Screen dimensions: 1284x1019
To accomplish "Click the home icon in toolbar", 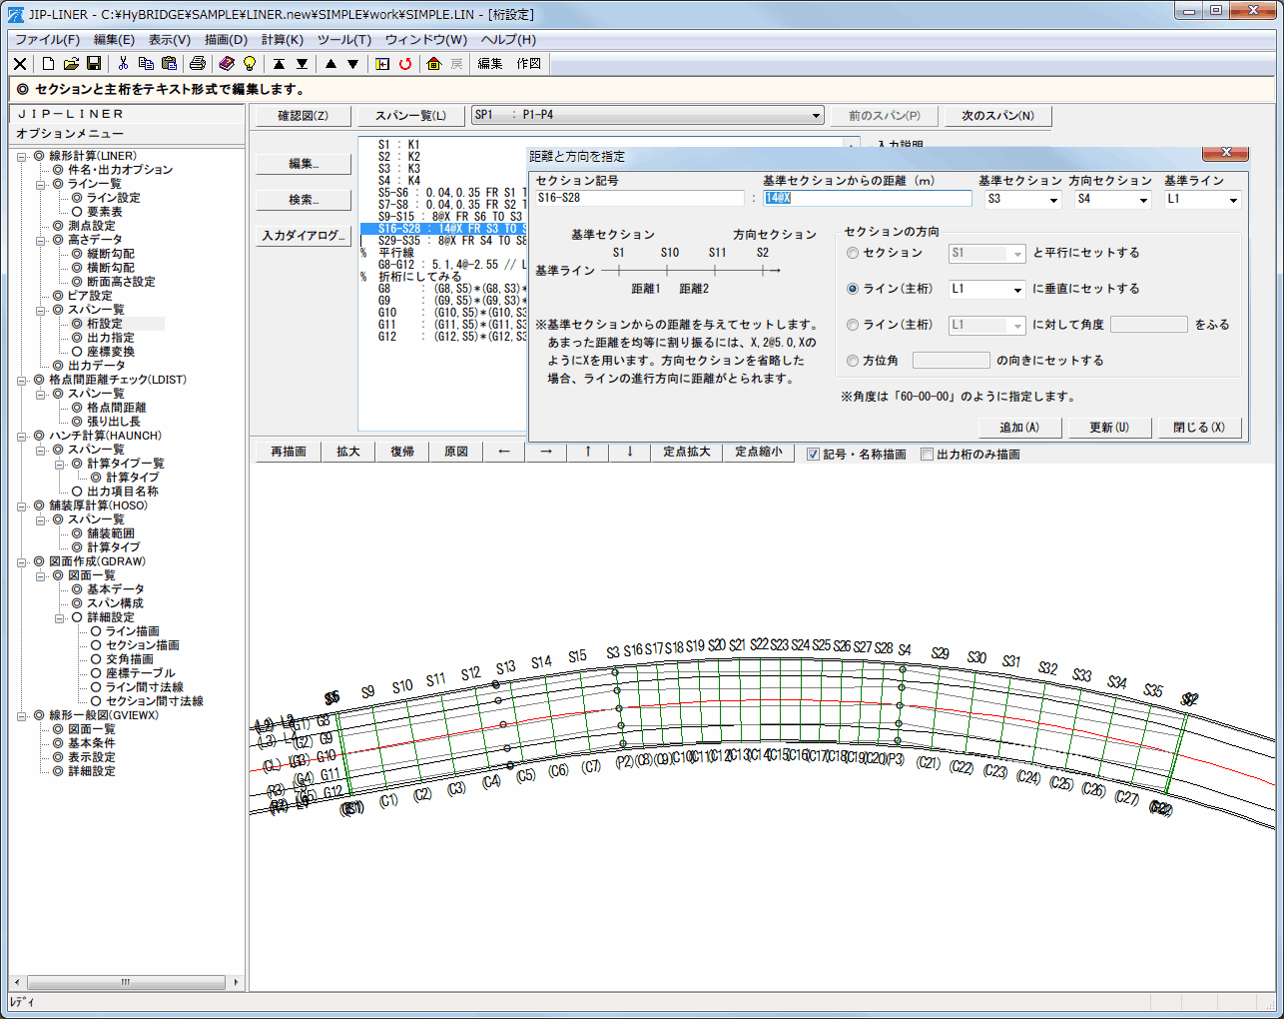I will tap(433, 64).
